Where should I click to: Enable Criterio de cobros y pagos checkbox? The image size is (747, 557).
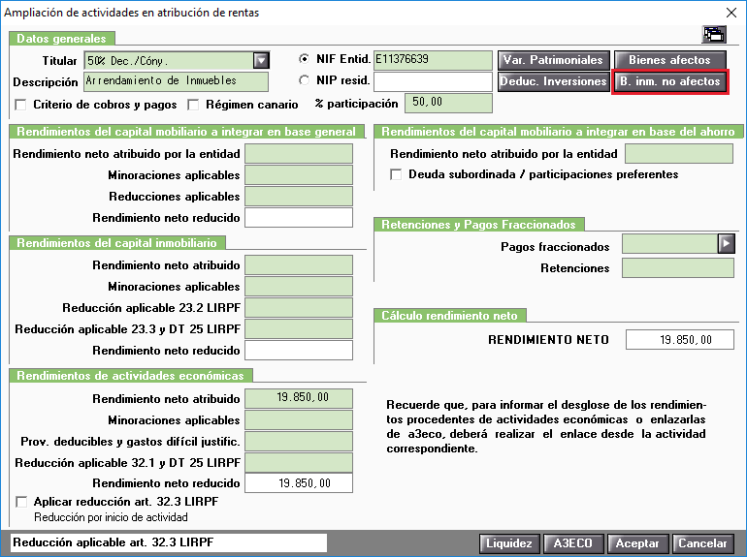(x=20, y=105)
